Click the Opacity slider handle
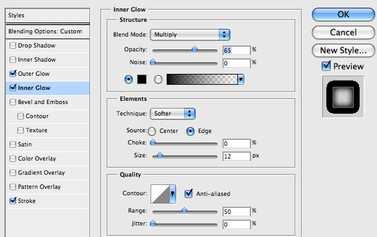The image size is (377, 237). (194, 49)
